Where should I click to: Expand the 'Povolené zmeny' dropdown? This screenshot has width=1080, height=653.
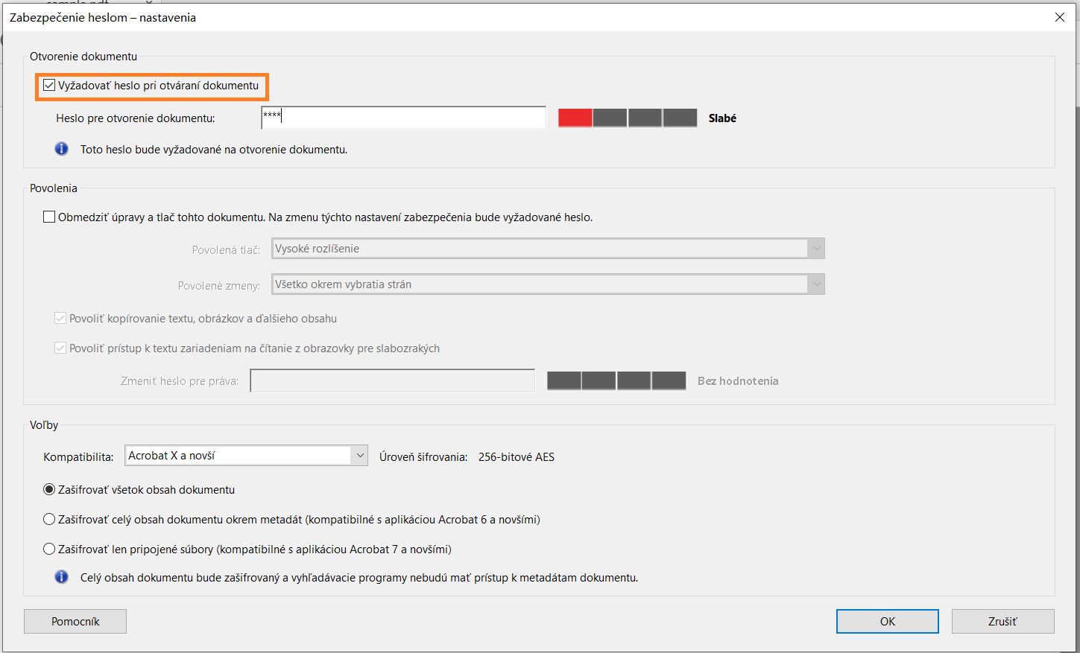[x=548, y=284]
